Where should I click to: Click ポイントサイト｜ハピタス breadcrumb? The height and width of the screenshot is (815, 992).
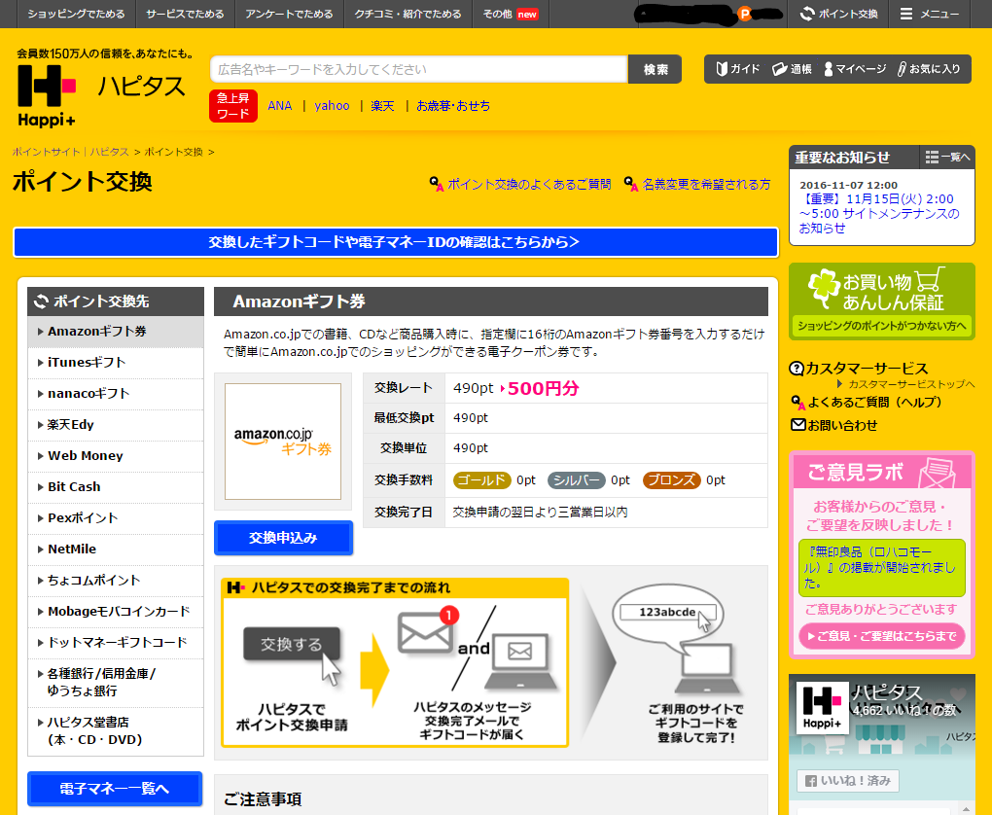tap(70, 152)
